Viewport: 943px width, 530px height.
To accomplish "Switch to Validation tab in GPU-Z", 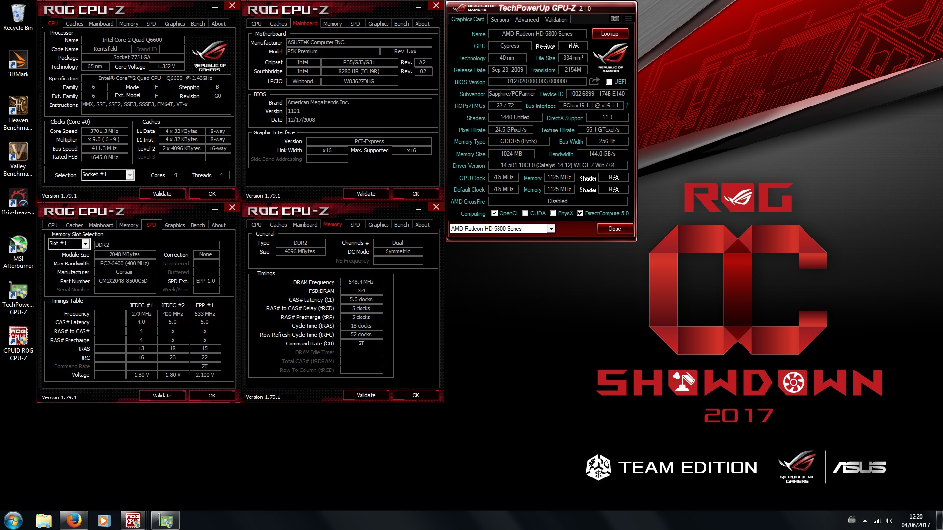I will pyautogui.click(x=556, y=20).
